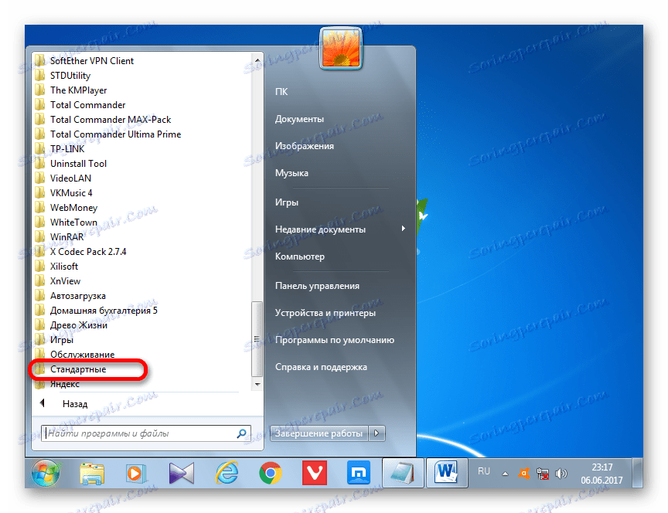The width and height of the screenshot is (668, 513).
Task: Open Windows Explorer from the taskbar
Action: point(92,474)
